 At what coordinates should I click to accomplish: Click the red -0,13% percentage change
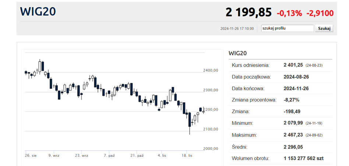coord(289,13)
